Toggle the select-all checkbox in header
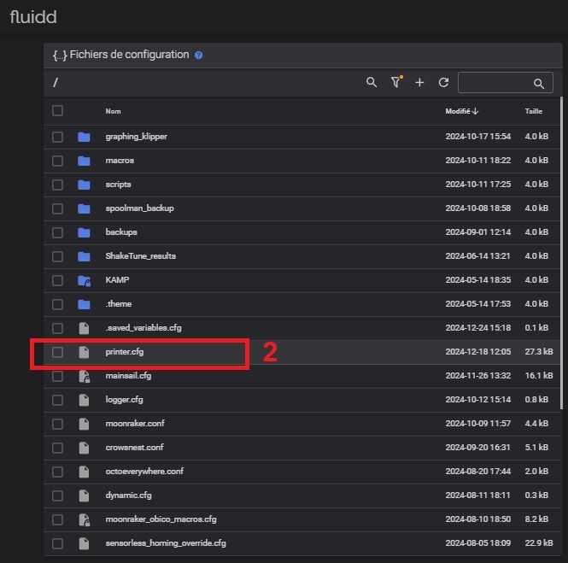 point(57,111)
